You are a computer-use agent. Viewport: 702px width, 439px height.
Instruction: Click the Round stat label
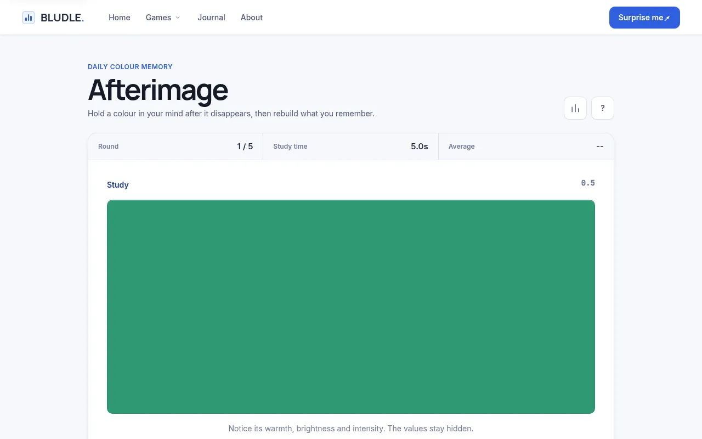[x=108, y=147]
